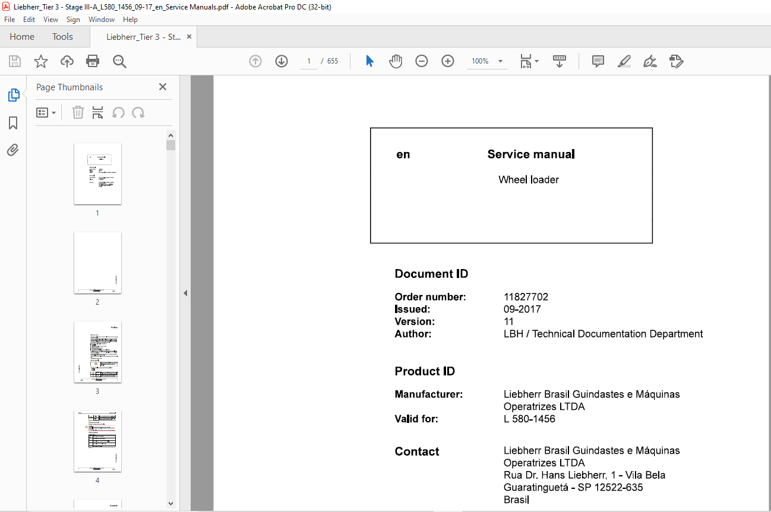771x512 pixels.
Task: Add a comment sticky note
Action: pyautogui.click(x=598, y=61)
